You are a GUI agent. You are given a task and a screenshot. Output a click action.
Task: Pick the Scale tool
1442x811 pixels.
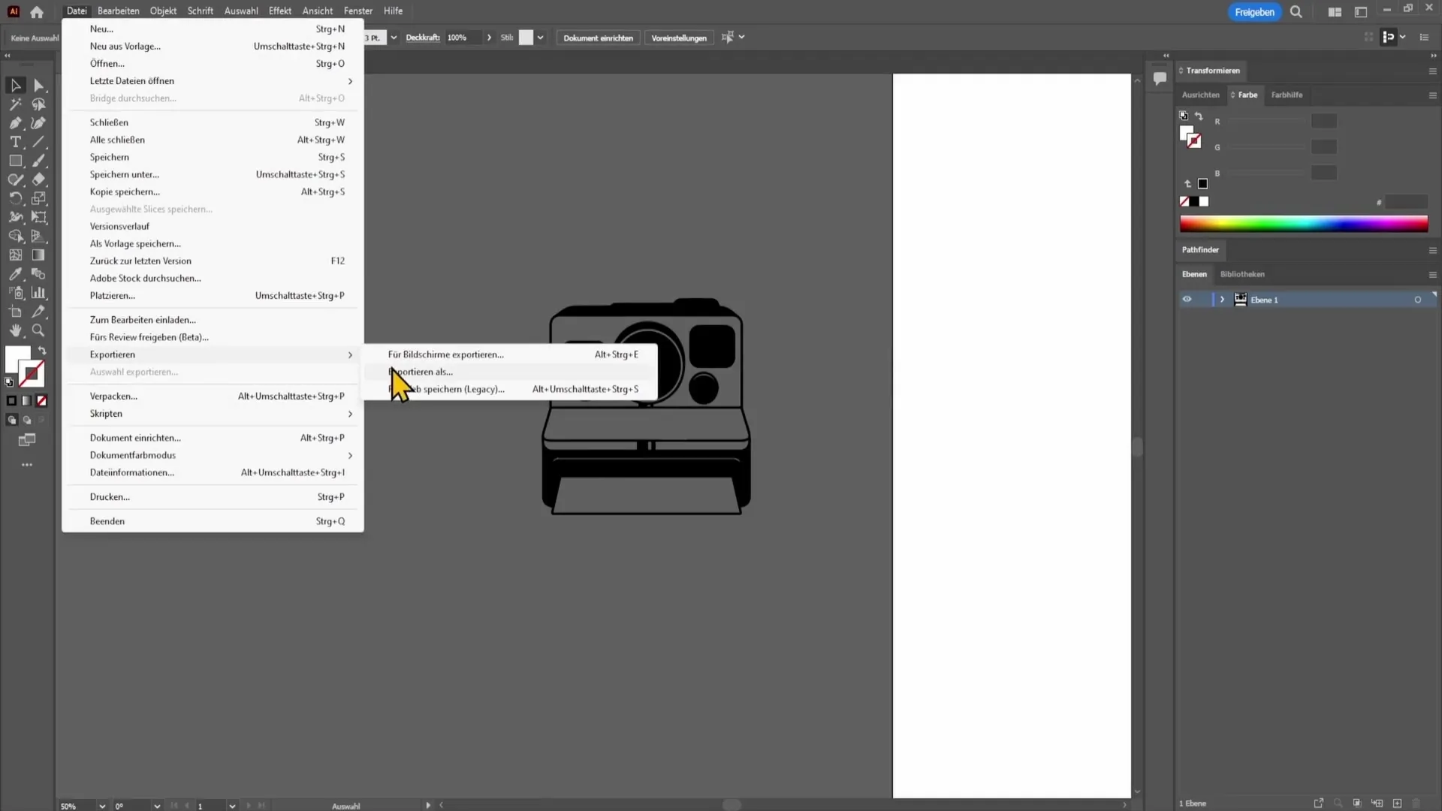point(39,198)
